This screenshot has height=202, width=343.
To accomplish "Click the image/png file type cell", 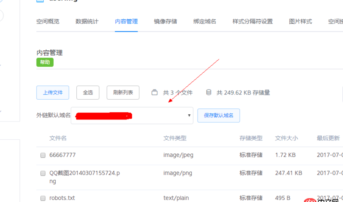I will [178, 173].
